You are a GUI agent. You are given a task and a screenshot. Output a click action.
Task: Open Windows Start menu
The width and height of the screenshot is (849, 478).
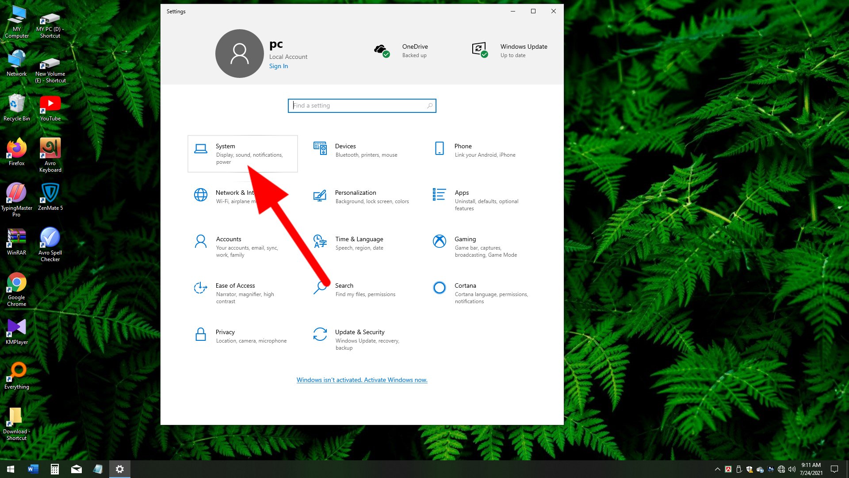(x=11, y=469)
